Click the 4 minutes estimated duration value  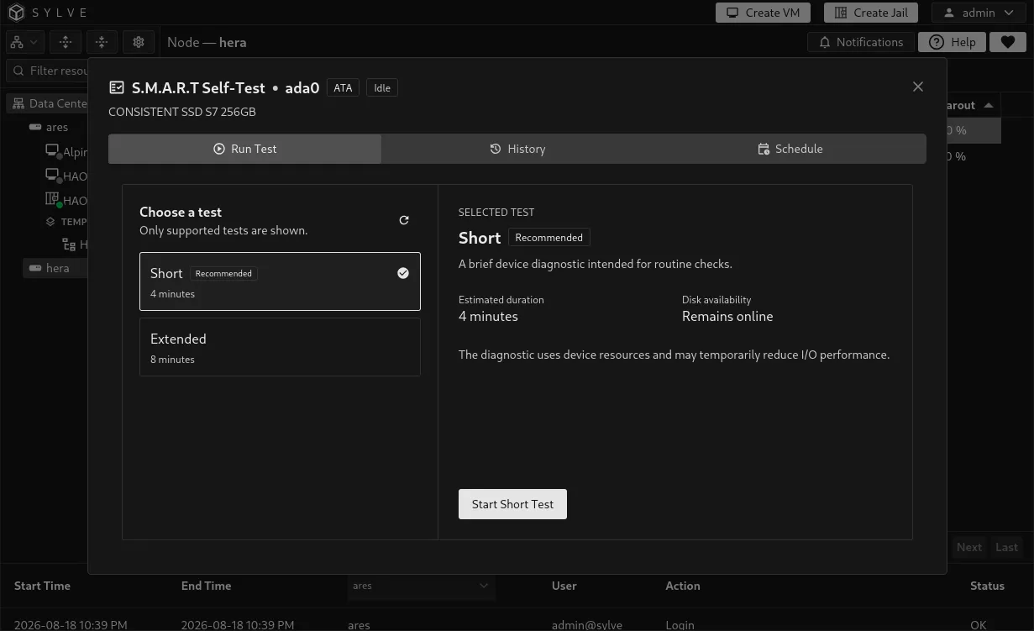pyautogui.click(x=488, y=317)
